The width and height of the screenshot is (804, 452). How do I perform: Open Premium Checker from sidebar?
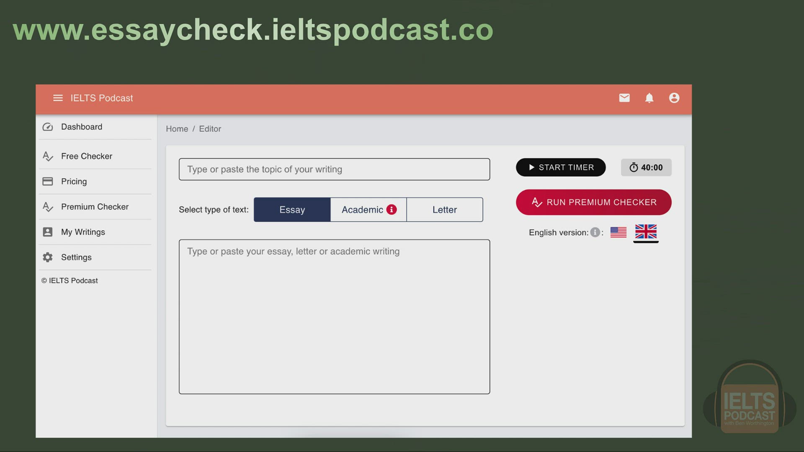95,207
